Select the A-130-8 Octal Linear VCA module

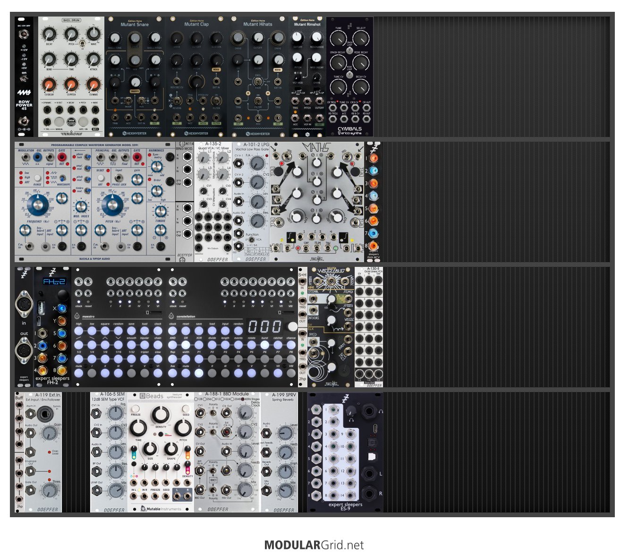(x=369, y=327)
